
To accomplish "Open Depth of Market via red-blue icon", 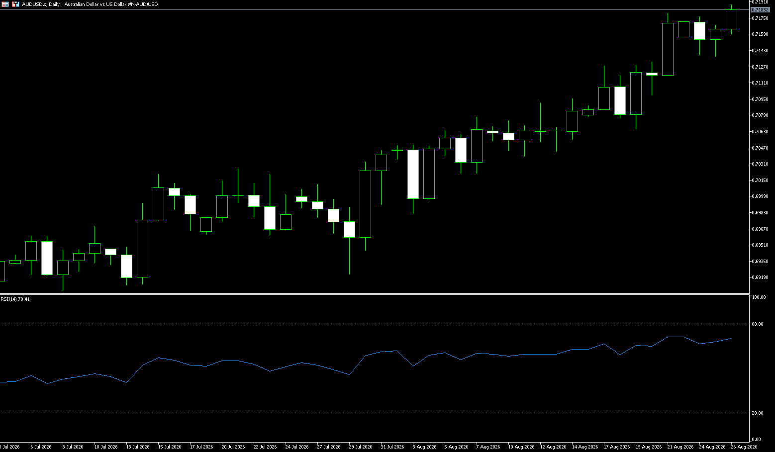I will [15, 4].
